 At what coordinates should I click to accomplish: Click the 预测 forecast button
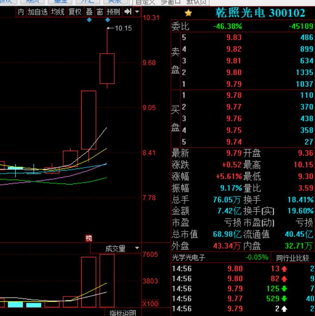click(x=113, y=12)
